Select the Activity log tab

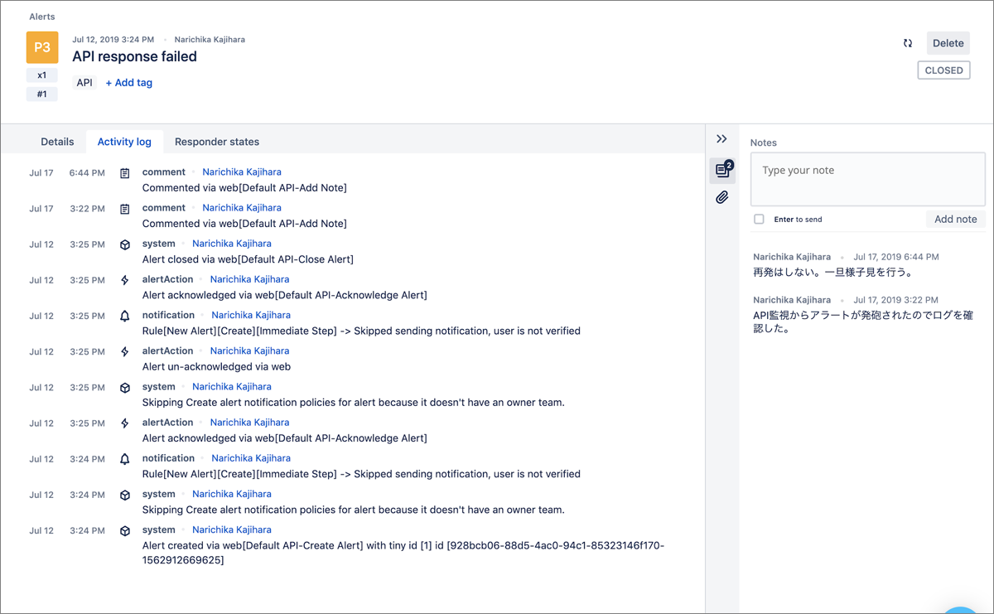coord(124,142)
